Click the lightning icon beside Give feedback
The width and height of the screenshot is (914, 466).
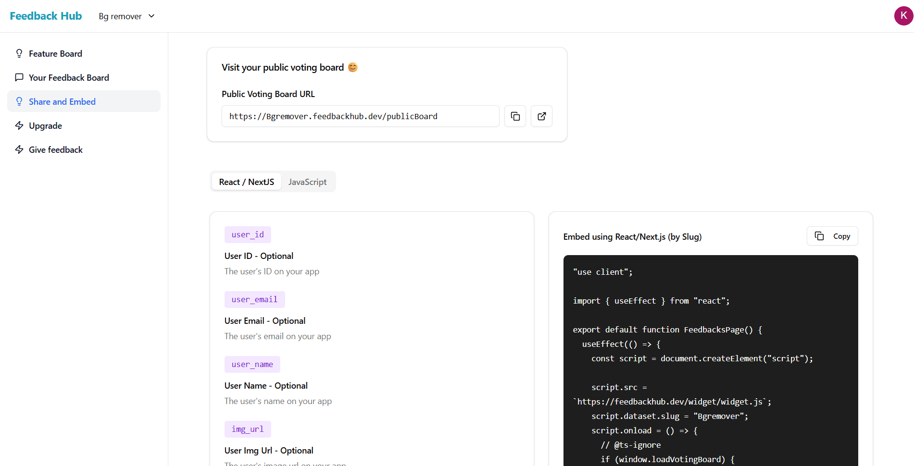(19, 149)
